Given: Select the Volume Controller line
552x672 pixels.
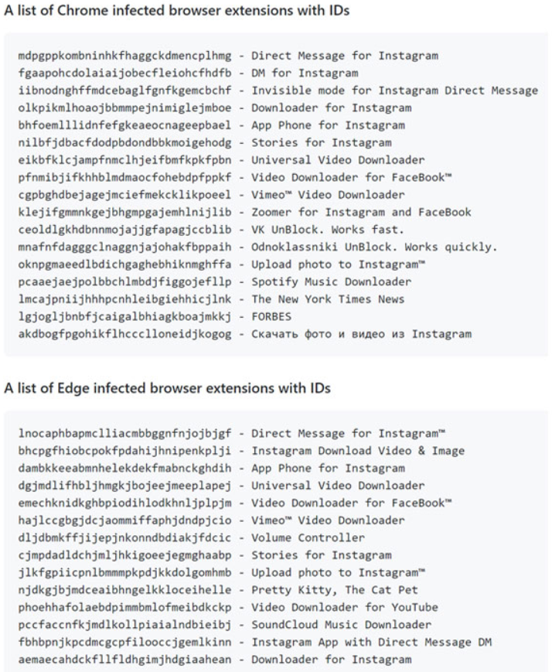Looking at the screenshot, I should coord(191,538).
